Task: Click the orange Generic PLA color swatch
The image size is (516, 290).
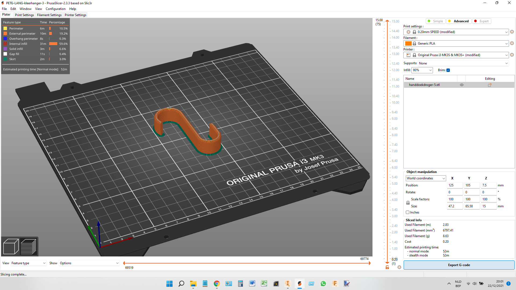Action: (408, 44)
